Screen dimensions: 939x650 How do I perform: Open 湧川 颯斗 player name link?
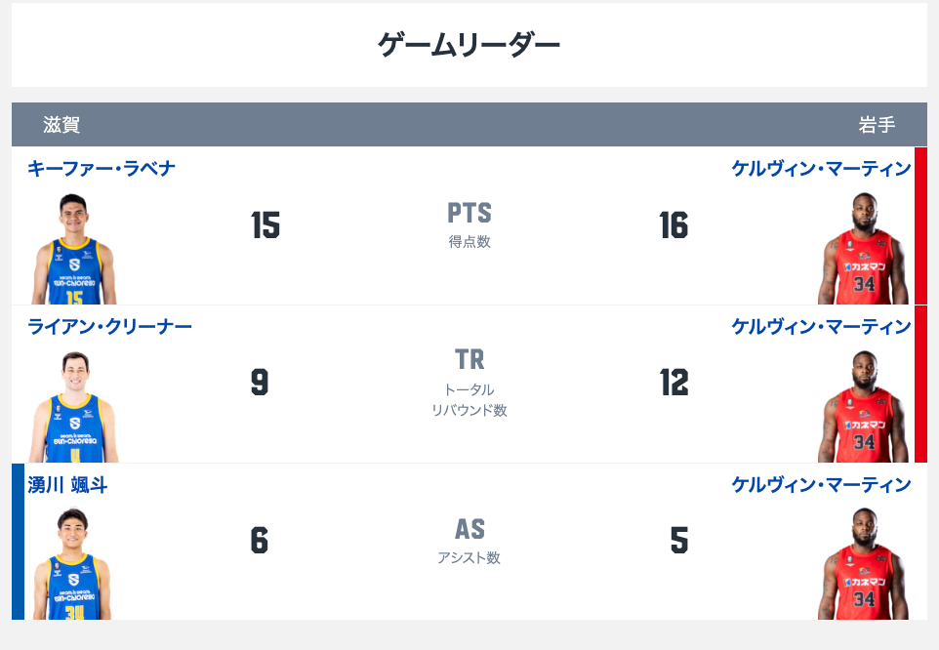click(x=67, y=485)
